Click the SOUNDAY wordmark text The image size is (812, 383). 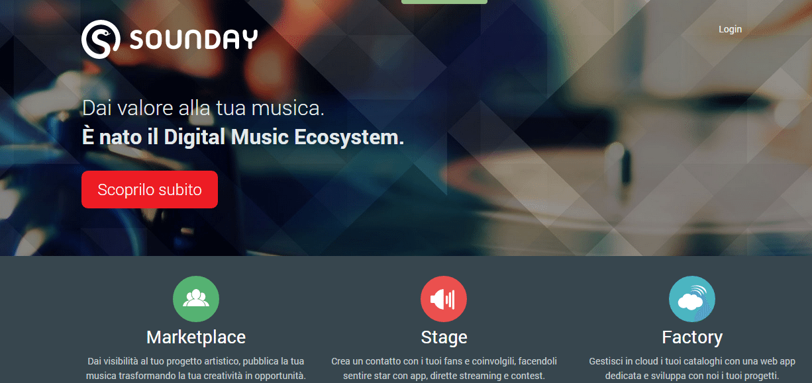tap(193, 40)
